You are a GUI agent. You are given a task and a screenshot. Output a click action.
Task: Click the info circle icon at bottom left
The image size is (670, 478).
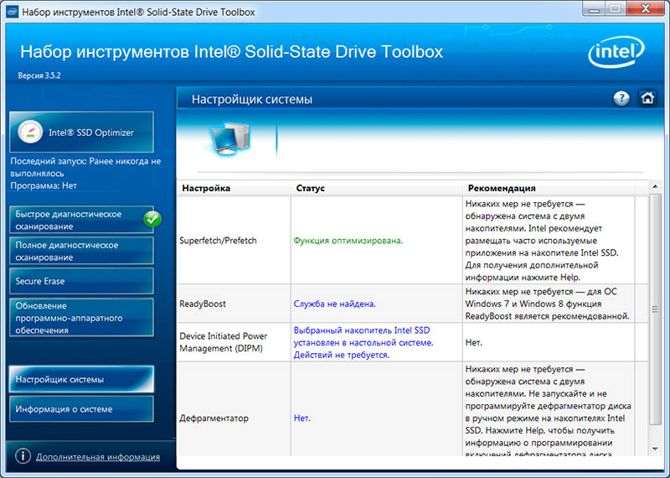23,456
